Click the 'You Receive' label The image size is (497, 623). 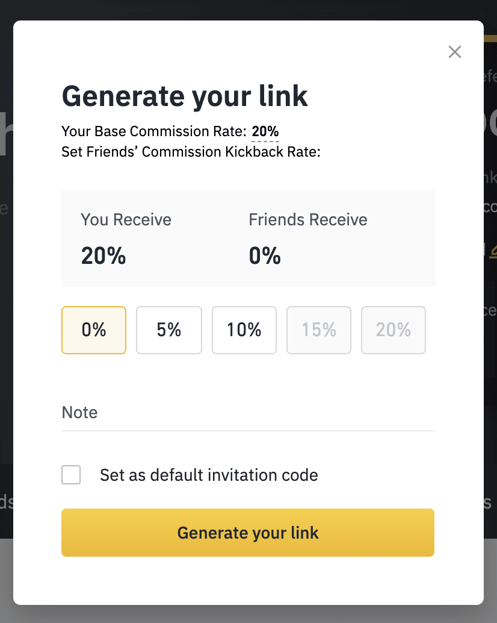(126, 220)
